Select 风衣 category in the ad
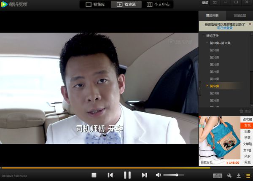Screen dimensions: 253x181 pos(247,156)
